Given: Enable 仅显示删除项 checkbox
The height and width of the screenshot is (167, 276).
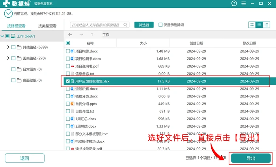Looking at the screenshot, I should click(160, 25).
